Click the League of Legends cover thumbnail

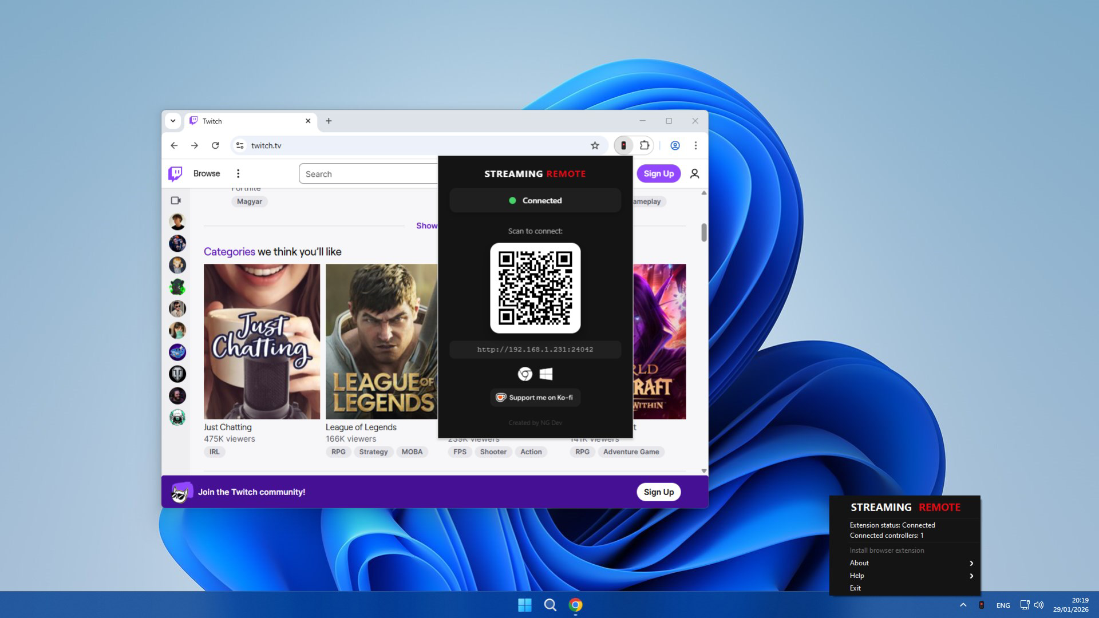click(382, 342)
